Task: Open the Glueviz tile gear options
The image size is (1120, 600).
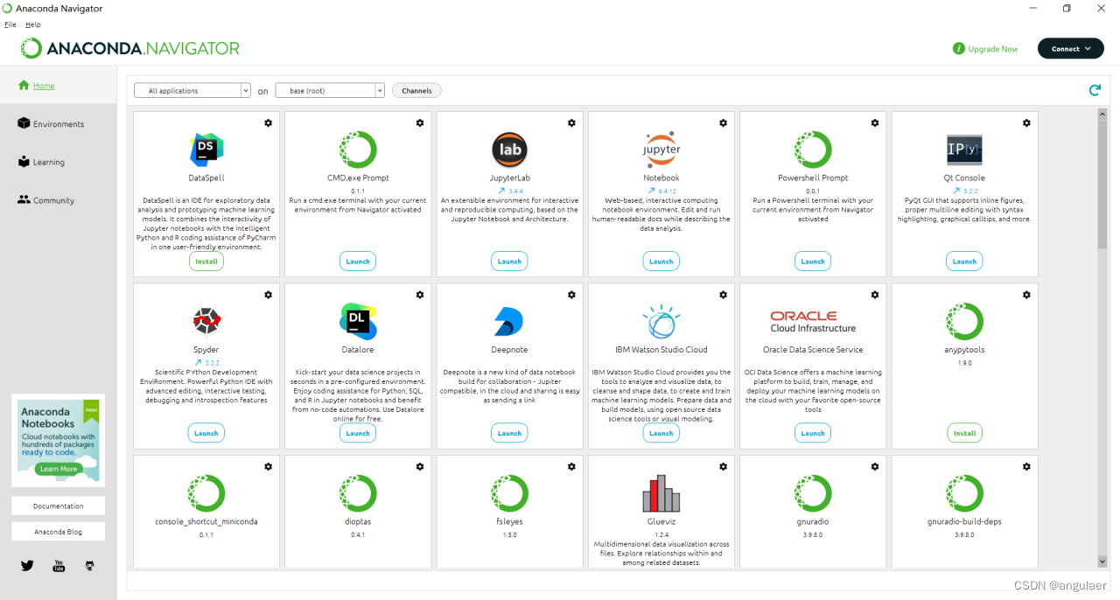Action: pyautogui.click(x=723, y=467)
